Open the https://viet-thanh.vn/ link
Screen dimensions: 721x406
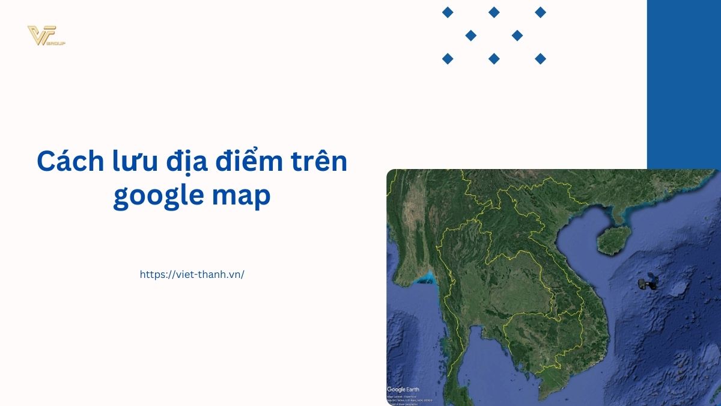(192, 274)
